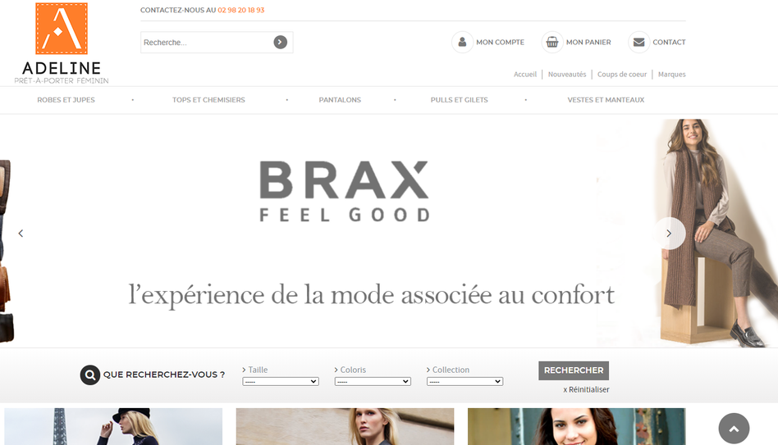778x445 pixels.
Task: Click the Contact envelope icon
Action: click(x=638, y=42)
